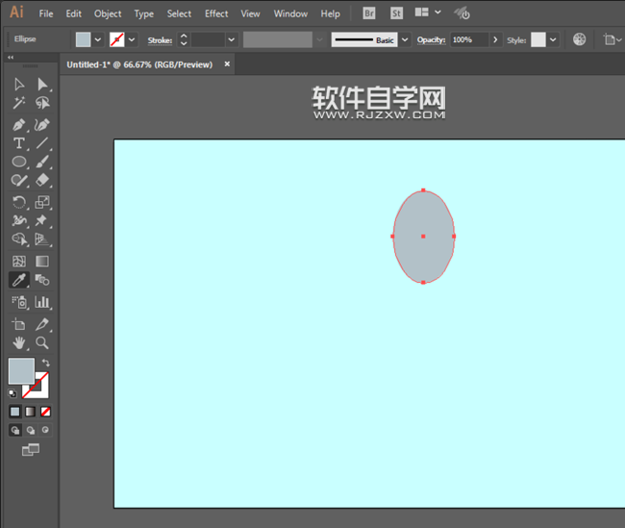Screen dimensions: 625x528
Task: Switch to Gradient fill mode
Action: pos(30,412)
